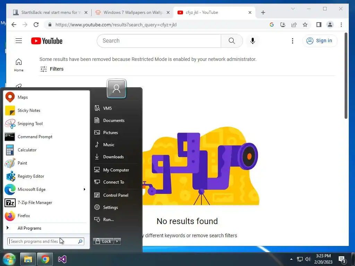Viewport: 355px width, 266px height.
Task: Select Connect To in Start menu
Action: [x=116, y=182]
